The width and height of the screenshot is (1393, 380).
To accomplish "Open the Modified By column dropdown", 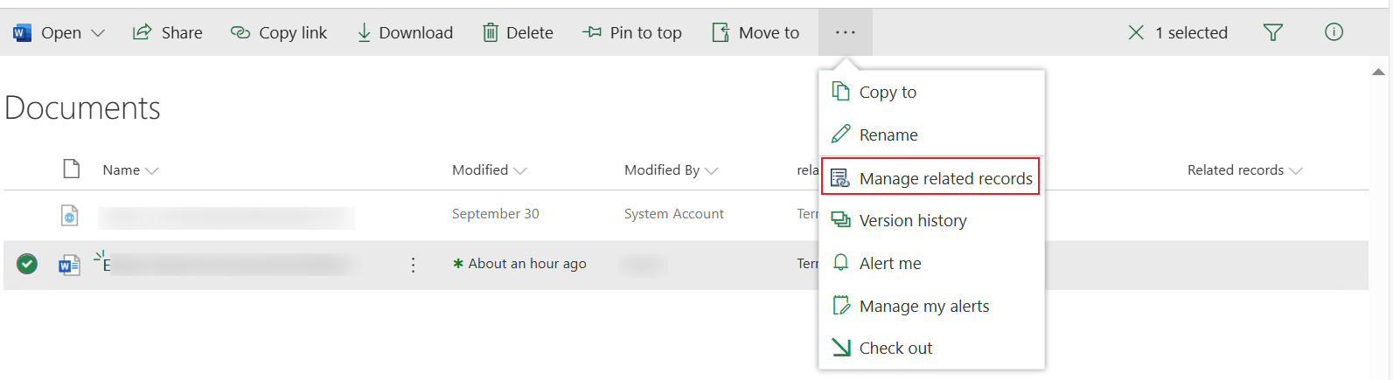I will (671, 170).
